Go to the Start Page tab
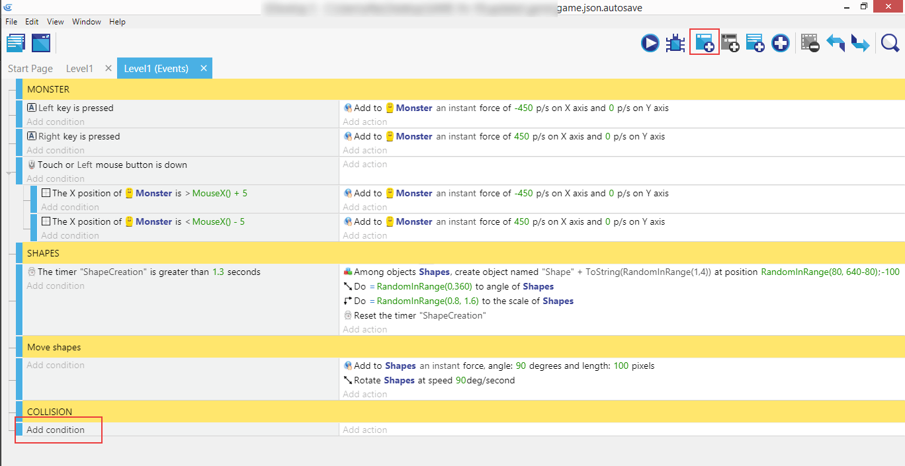The width and height of the screenshot is (905, 466). pyautogui.click(x=30, y=69)
